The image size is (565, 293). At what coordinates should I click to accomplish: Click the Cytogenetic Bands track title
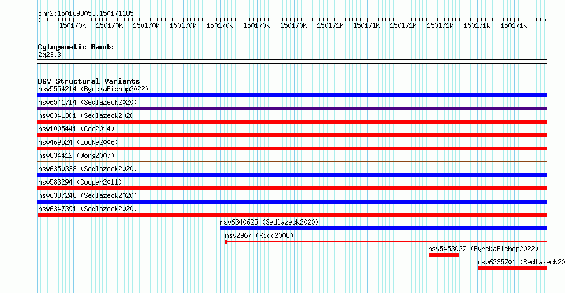coord(76,47)
